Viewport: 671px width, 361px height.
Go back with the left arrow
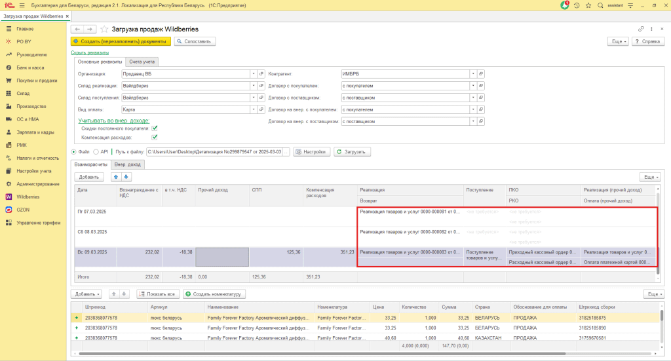(x=77, y=29)
